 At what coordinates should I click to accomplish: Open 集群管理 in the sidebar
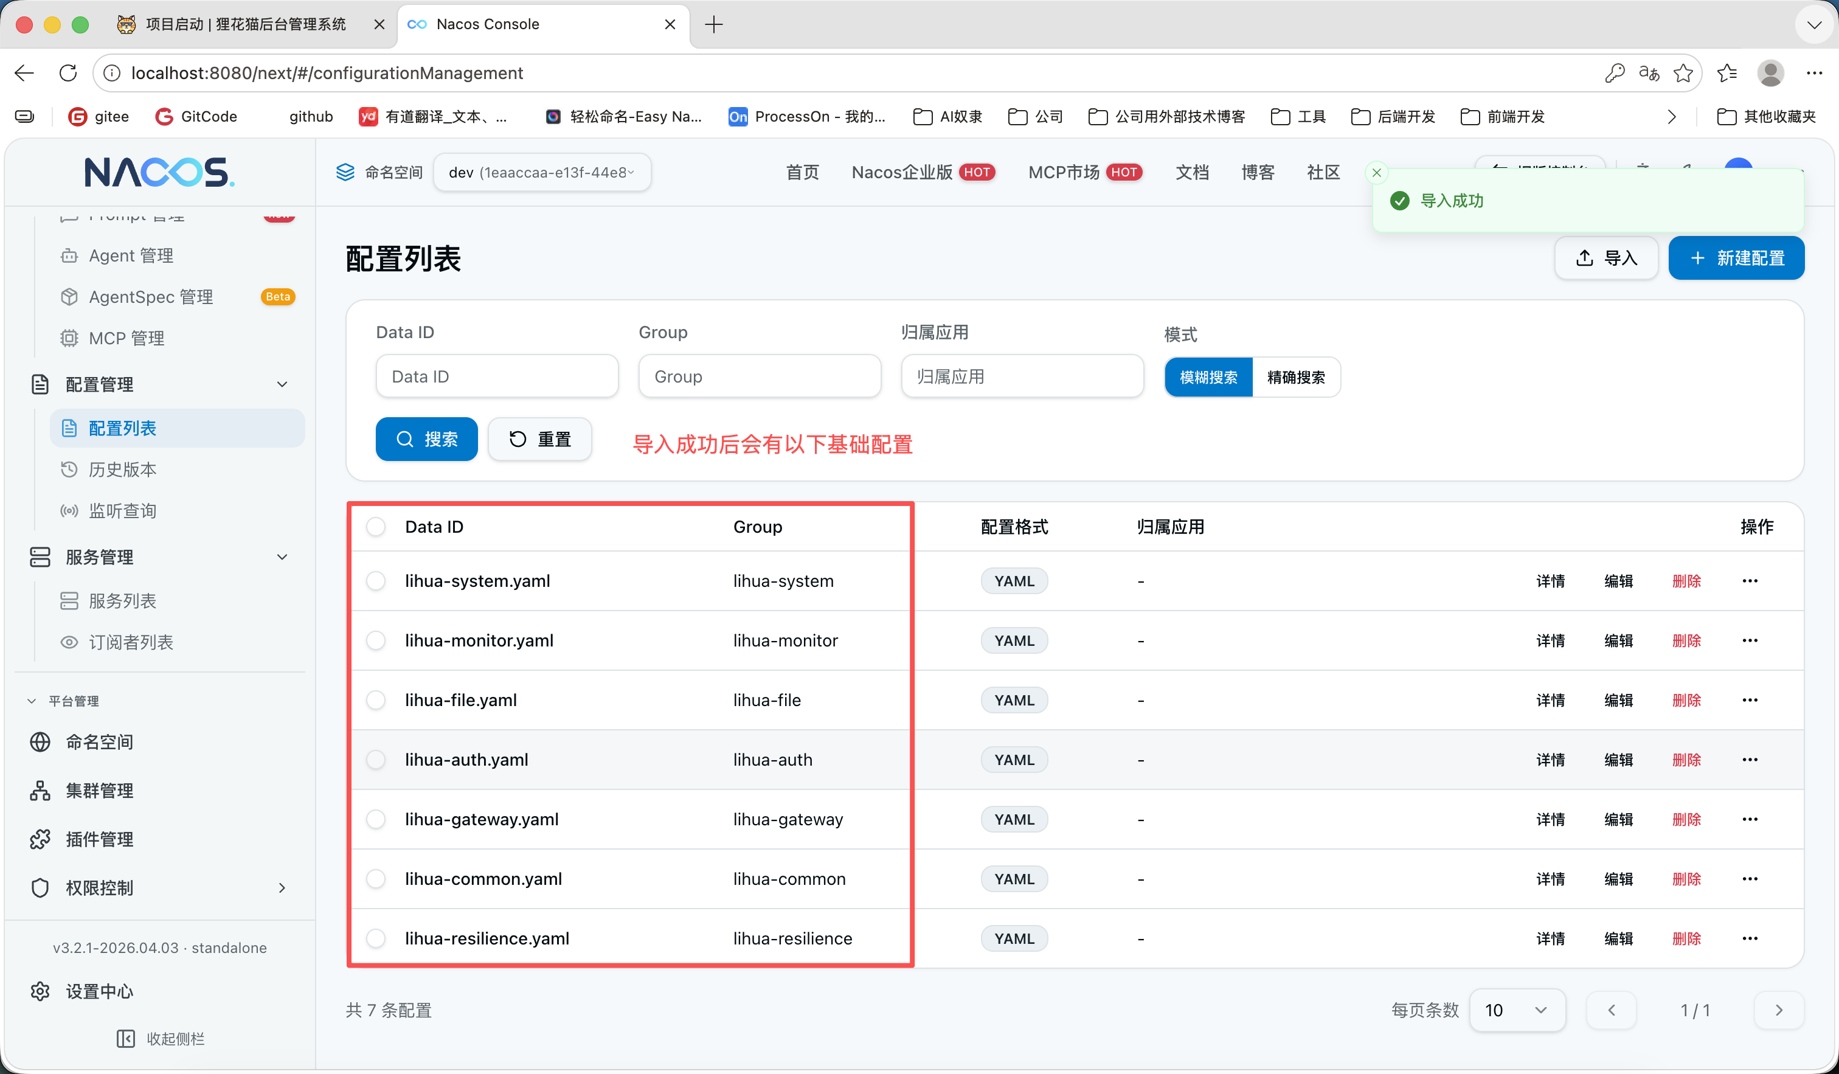tap(160, 791)
